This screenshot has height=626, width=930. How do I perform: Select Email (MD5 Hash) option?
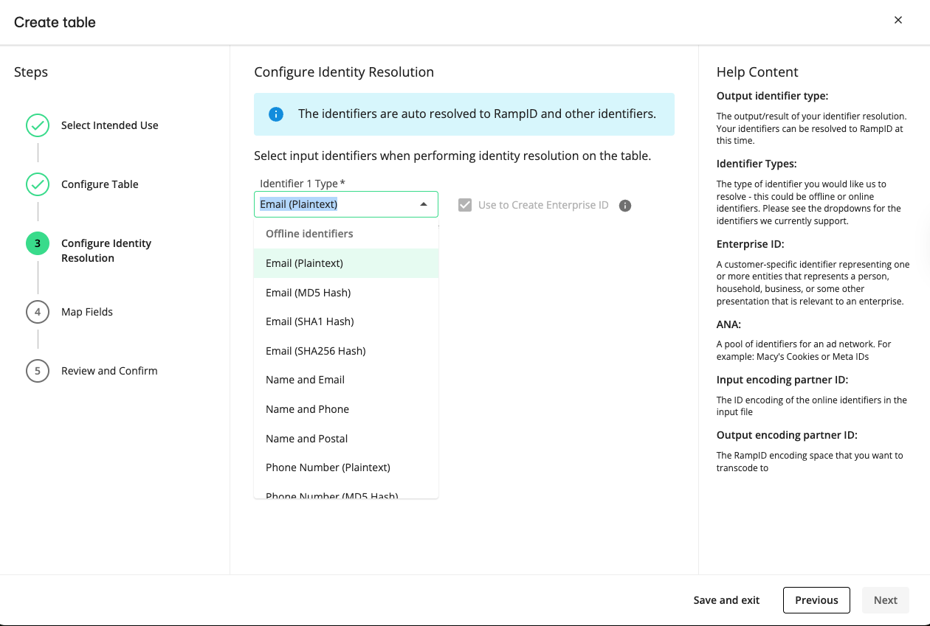pyautogui.click(x=308, y=293)
